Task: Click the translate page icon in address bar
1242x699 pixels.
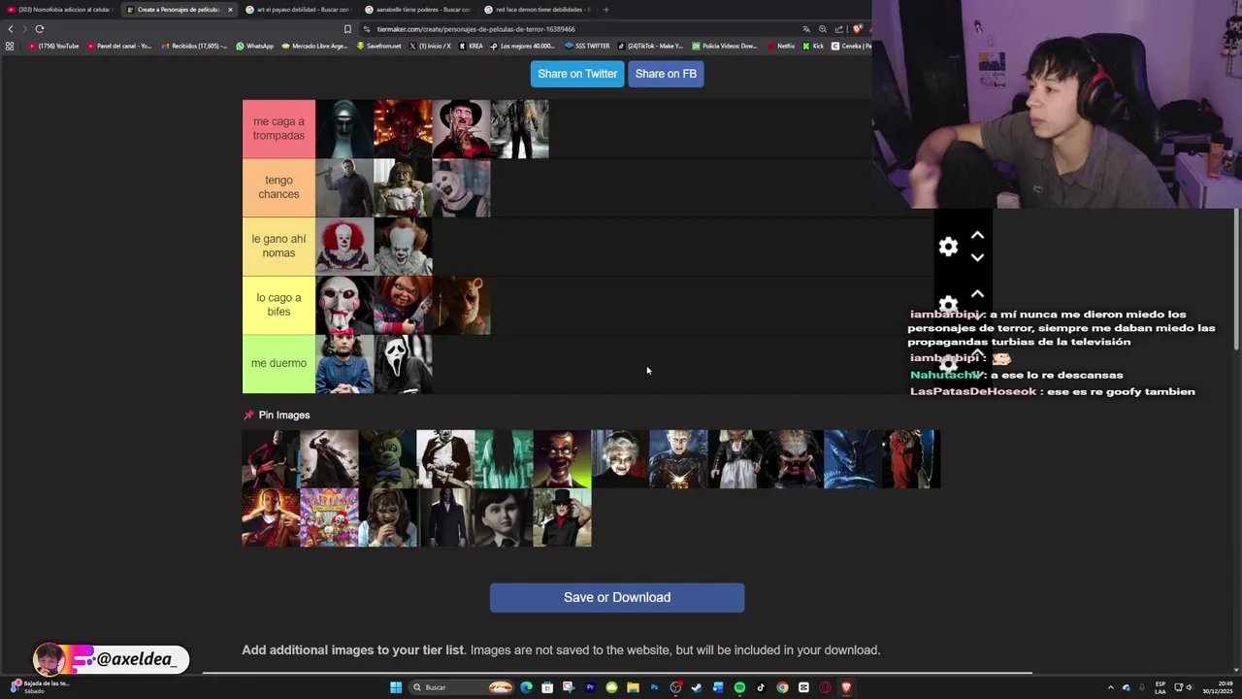Action: click(x=805, y=29)
